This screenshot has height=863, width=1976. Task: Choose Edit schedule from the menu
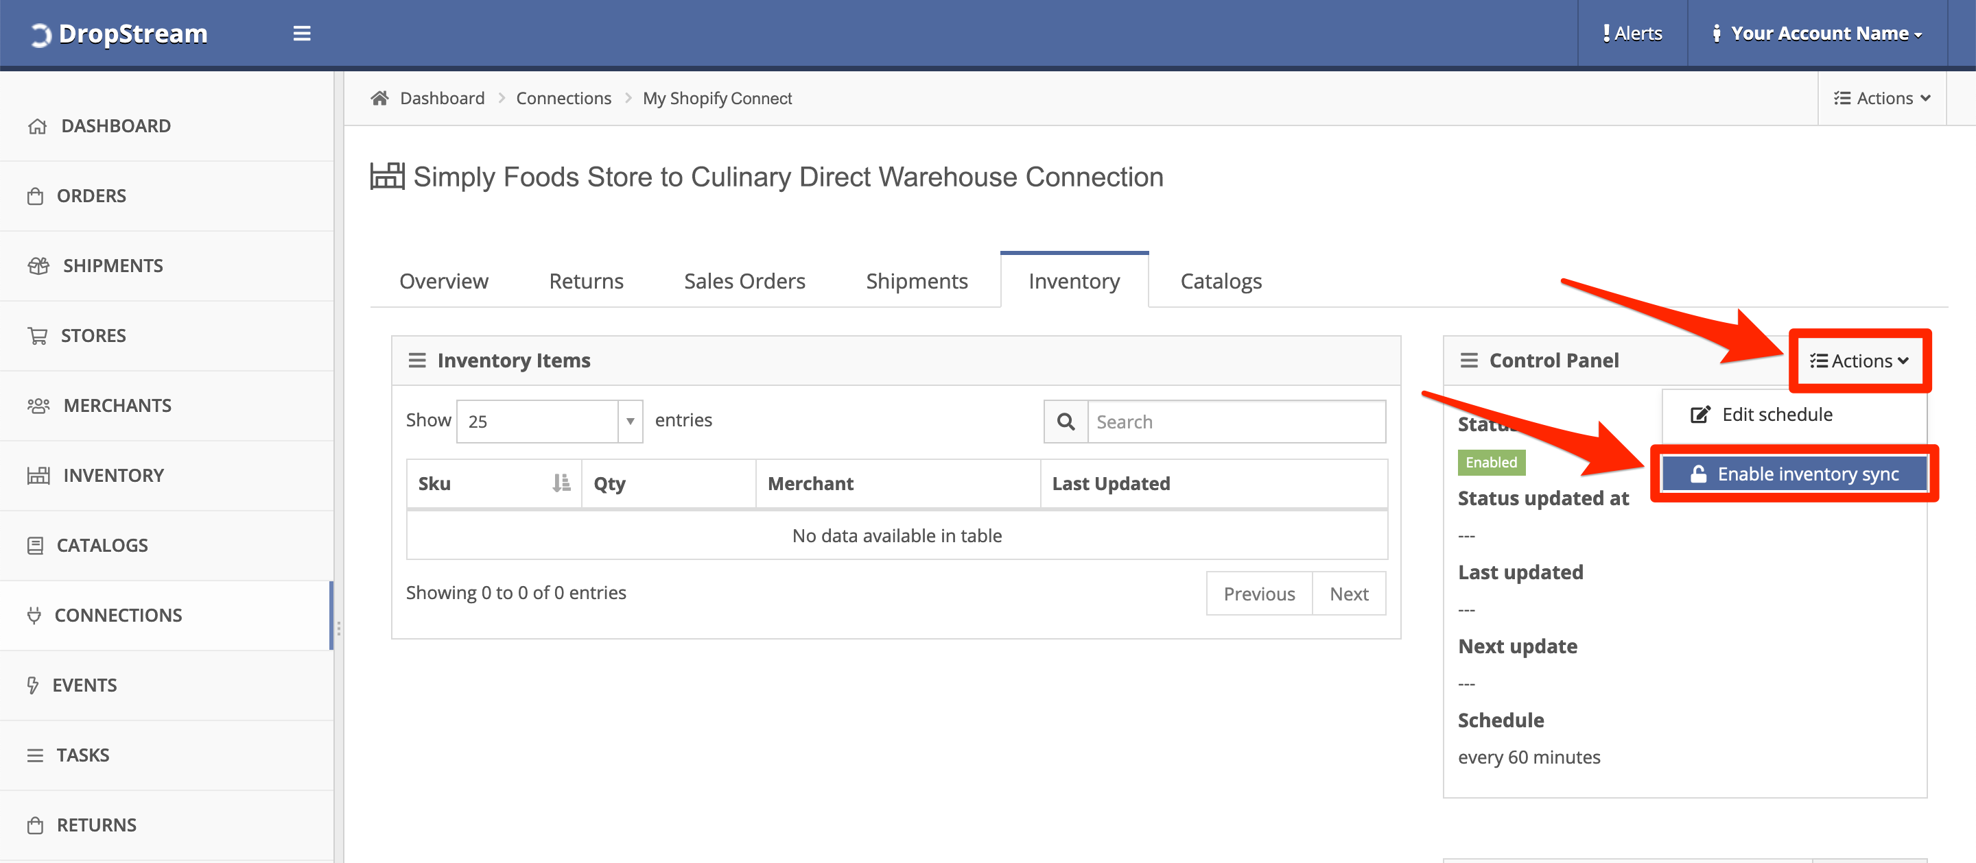pyautogui.click(x=1794, y=415)
